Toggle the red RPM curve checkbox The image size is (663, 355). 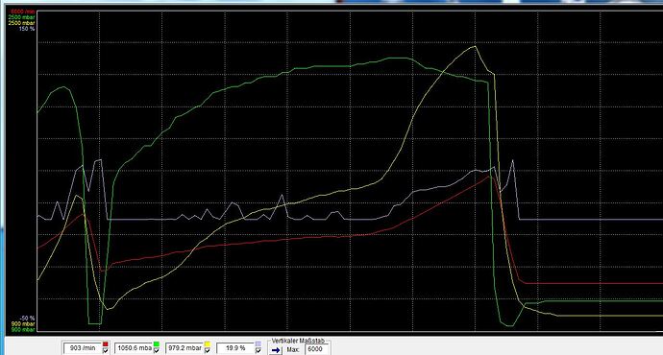[x=106, y=350]
